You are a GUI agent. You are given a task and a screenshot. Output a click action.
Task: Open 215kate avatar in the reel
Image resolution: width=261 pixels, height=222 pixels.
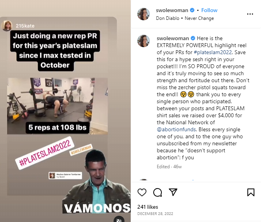pos(7,26)
